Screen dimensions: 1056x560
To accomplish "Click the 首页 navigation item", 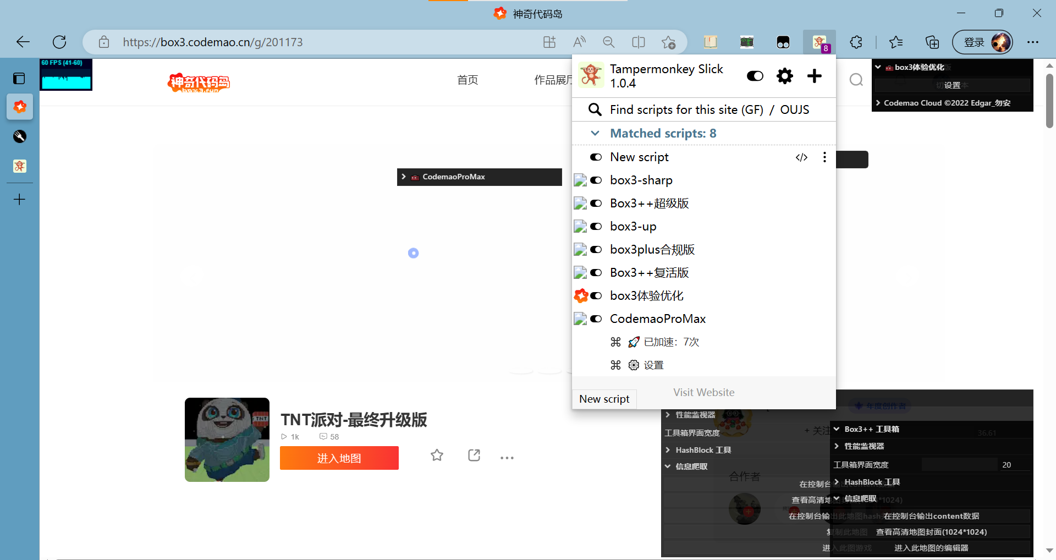I will click(468, 80).
